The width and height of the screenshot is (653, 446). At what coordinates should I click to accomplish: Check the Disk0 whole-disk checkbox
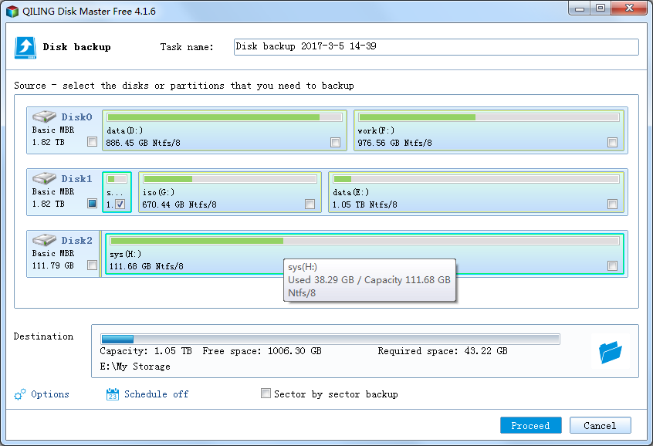pos(92,141)
